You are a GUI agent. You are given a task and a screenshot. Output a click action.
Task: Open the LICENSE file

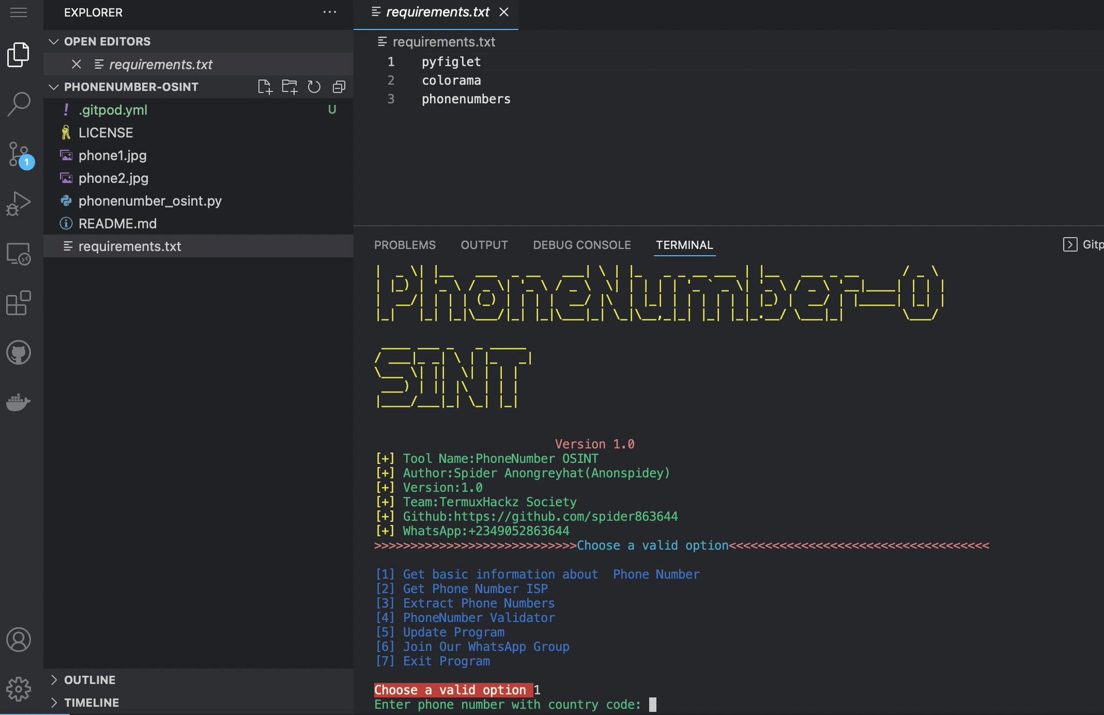click(198, 133)
